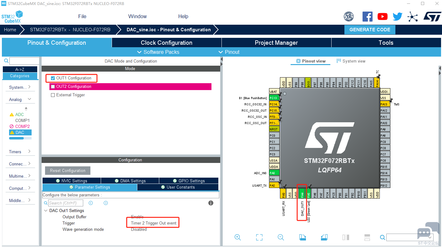Click the GENERATE CODE button
The height and width of the screenshot is (248, 442).
click(x=370, y=30)
